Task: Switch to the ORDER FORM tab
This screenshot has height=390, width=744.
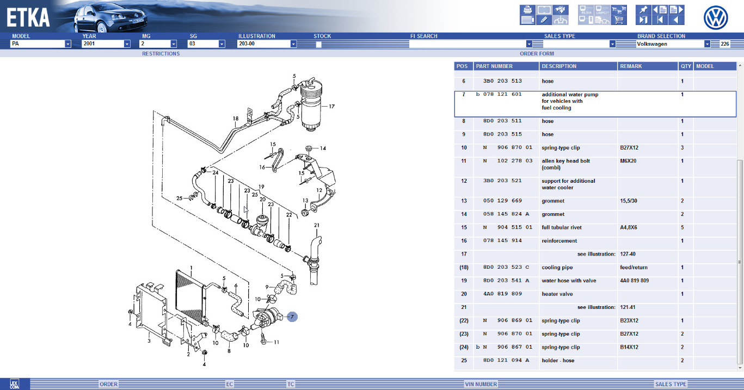Action: pos(537,54)
